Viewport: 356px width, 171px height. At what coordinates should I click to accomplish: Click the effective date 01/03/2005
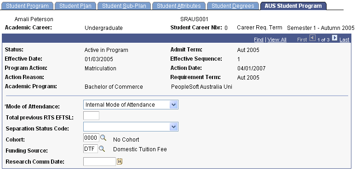[x=99, y=59]
